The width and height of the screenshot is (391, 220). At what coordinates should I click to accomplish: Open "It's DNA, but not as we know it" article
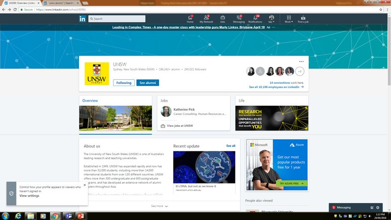196,186
